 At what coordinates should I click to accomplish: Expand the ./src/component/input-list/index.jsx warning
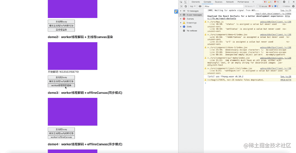click(208, 68)
